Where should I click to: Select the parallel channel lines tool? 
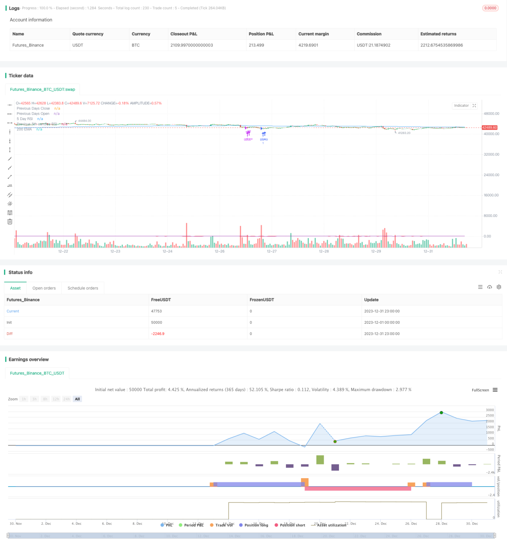(10, 195)
